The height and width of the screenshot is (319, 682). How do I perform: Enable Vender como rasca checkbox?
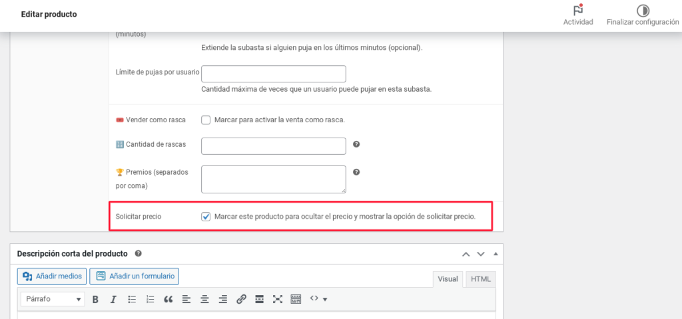click(x=206, y=120)
